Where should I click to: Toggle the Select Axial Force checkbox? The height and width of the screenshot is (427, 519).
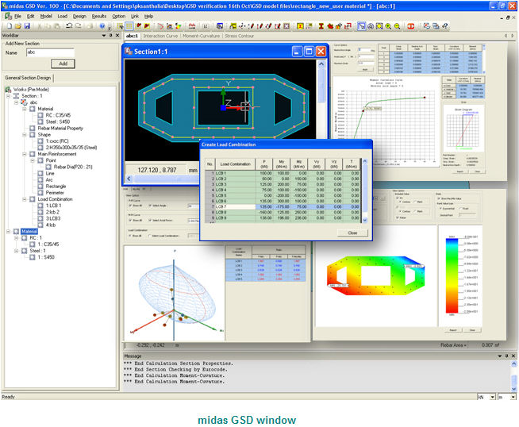pos(150,220)
